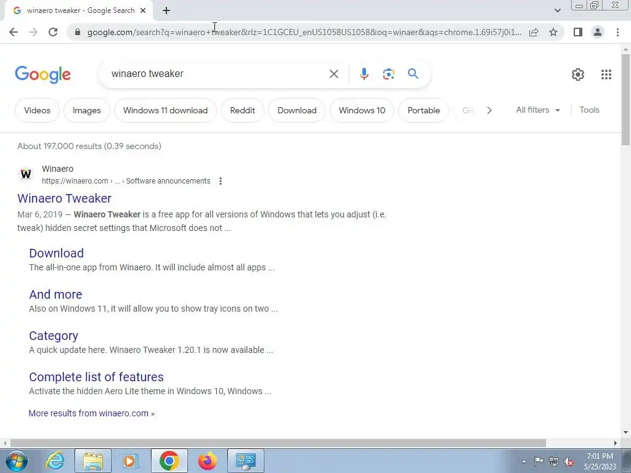
Task: Open the Chrome profile avatar
Action: pos(598,32)
